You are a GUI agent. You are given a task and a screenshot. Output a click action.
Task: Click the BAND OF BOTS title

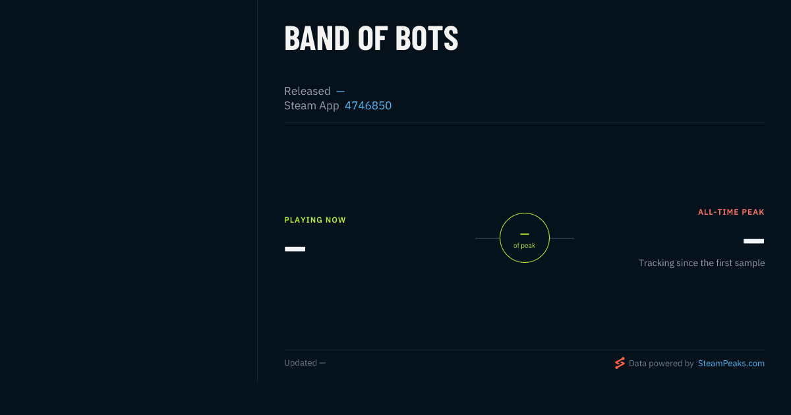(x=371, y=39)
